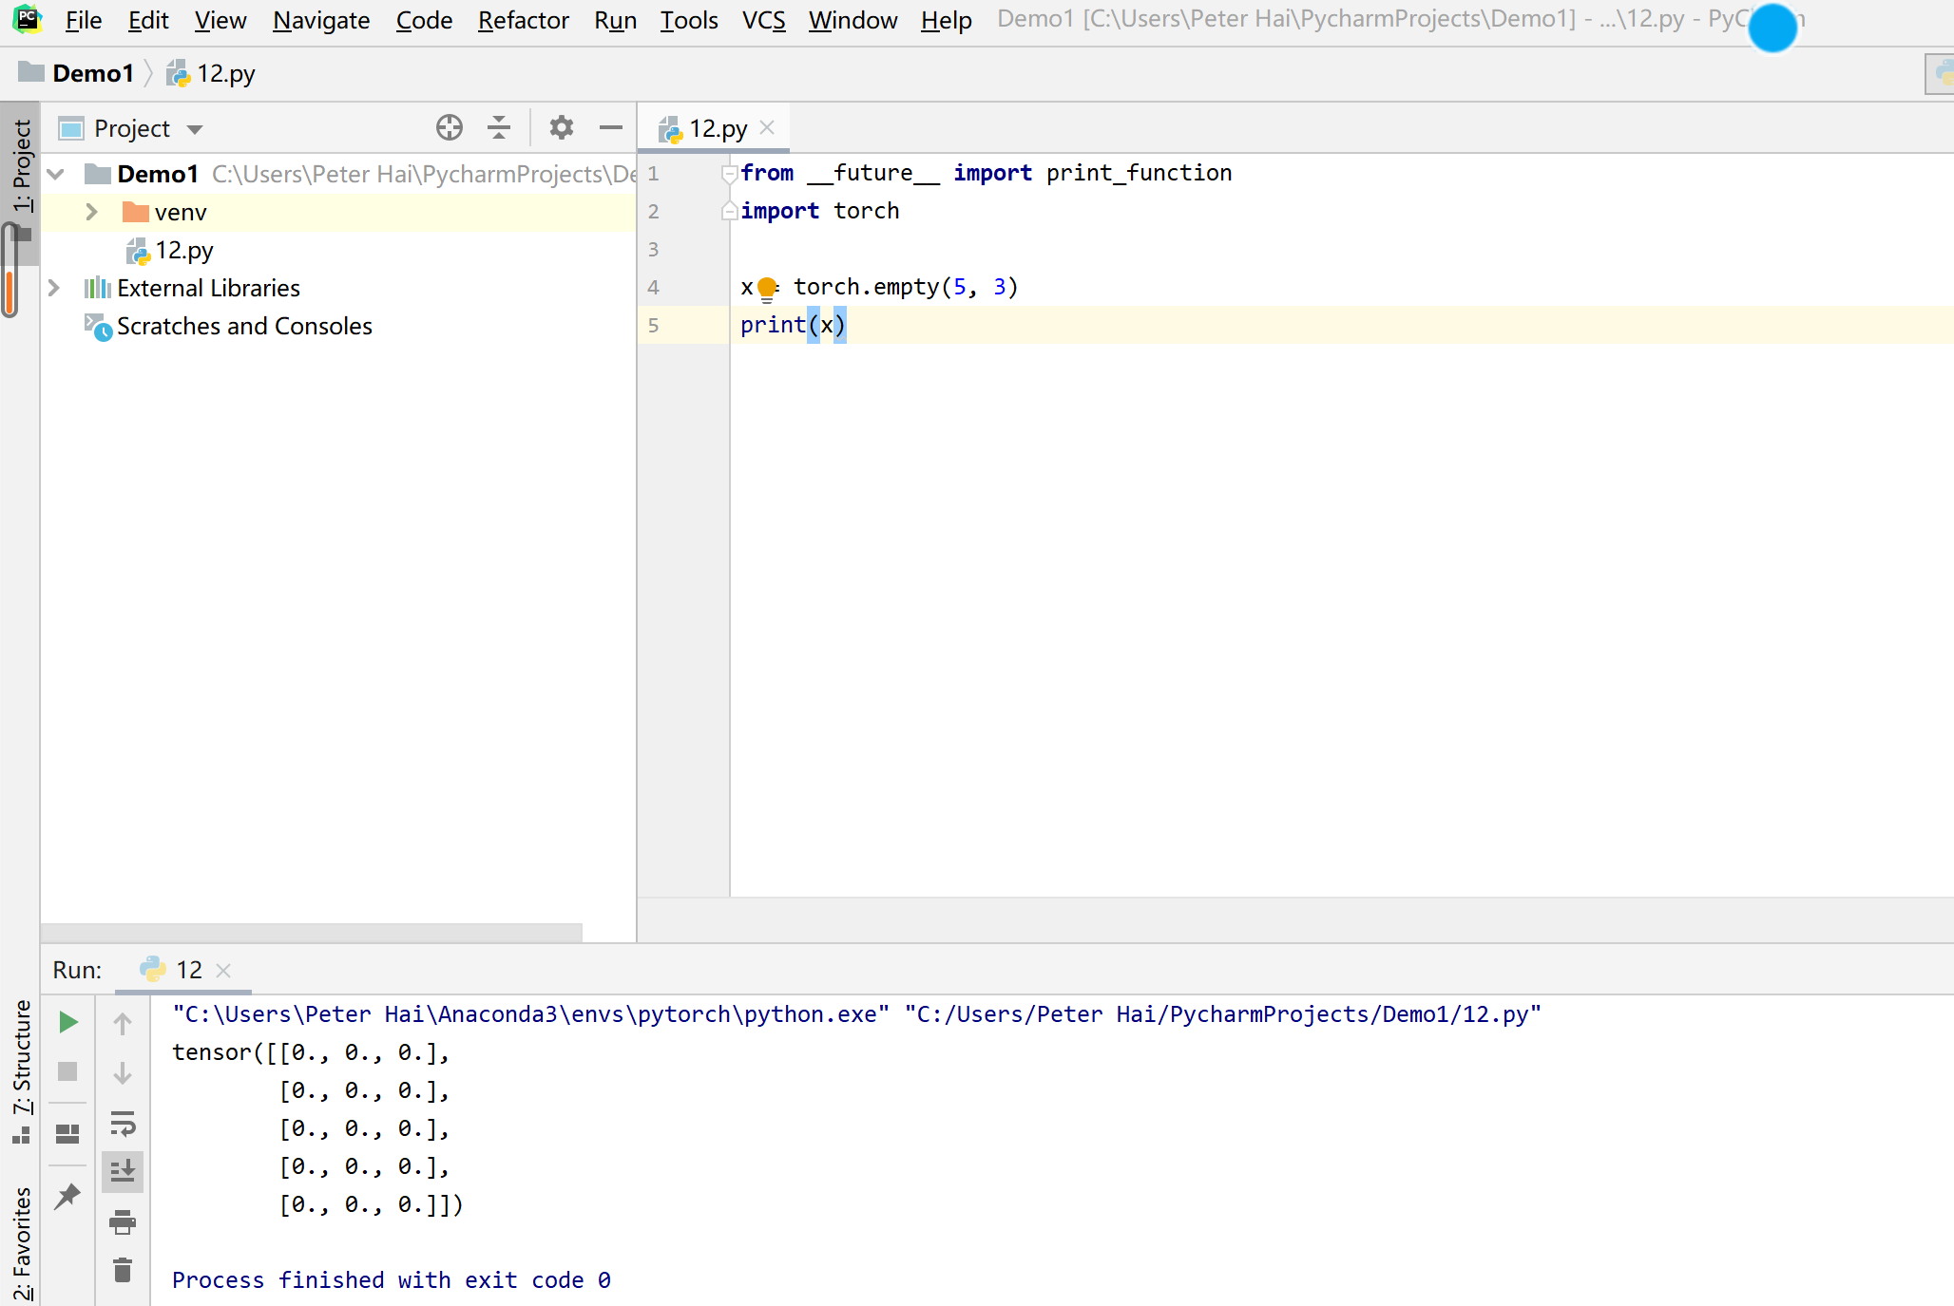1954x1306 pixels.
Task: Clear run output with trash icon
Action: click(123, 1270)
